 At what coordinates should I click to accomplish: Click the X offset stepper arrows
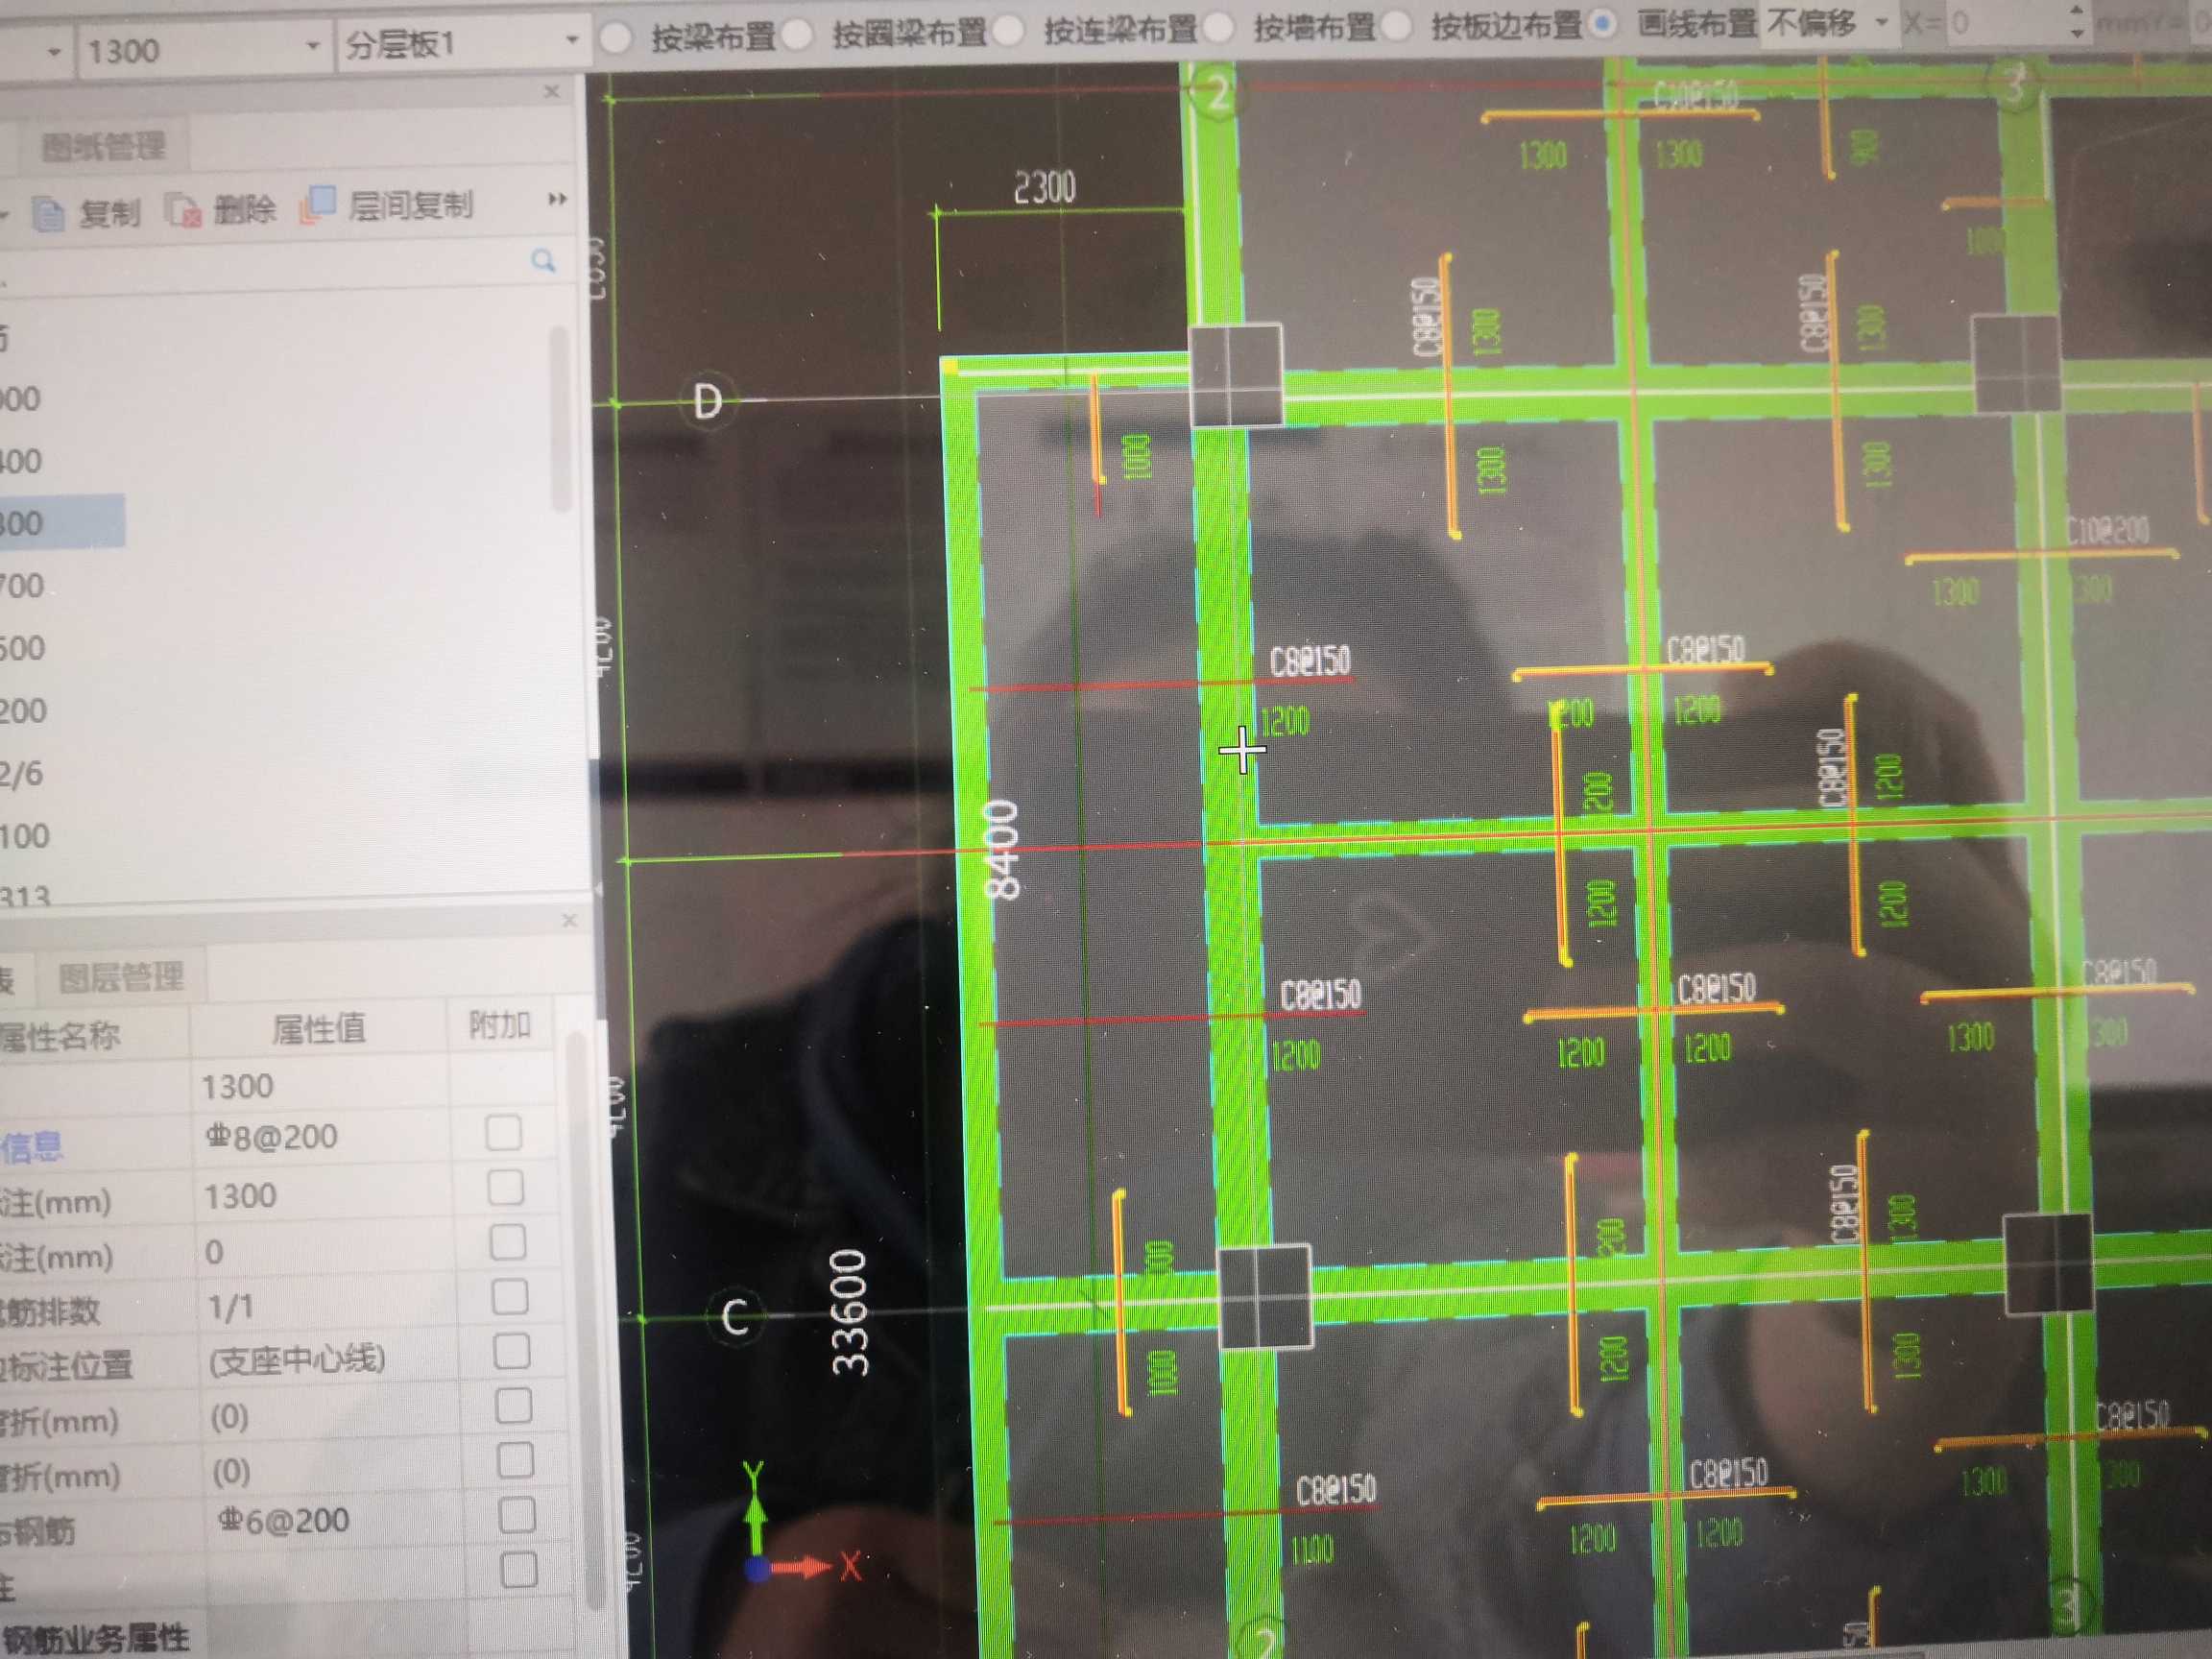click(x=2076, y=21)
